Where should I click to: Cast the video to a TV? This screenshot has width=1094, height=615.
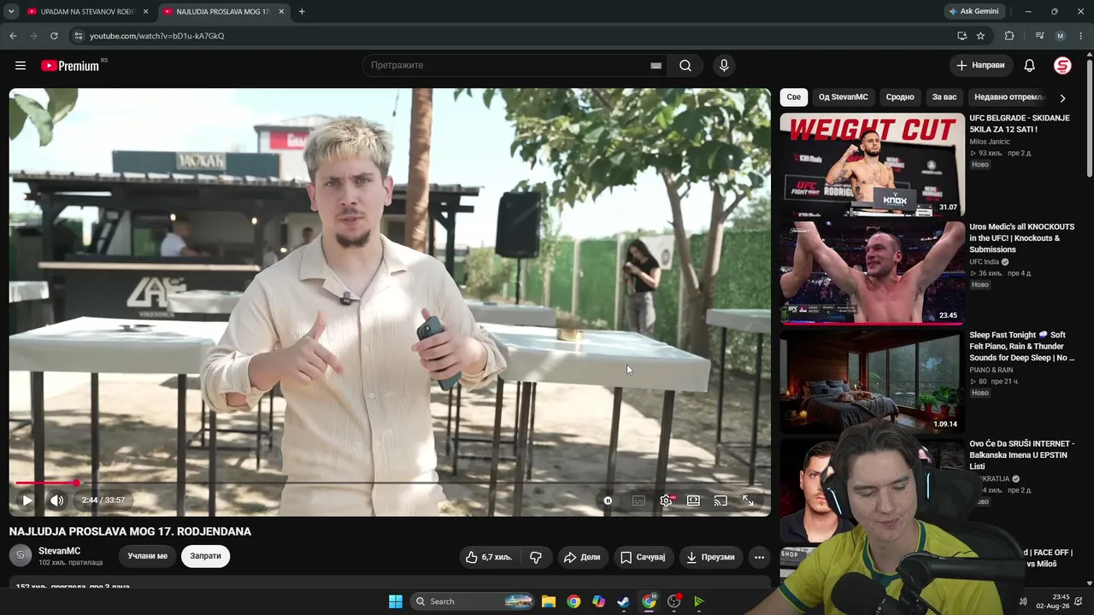click(721, 501)
